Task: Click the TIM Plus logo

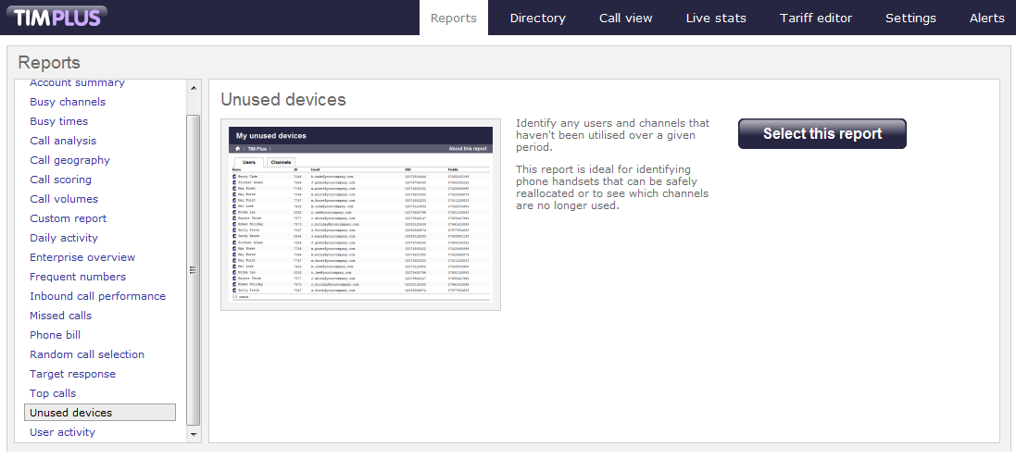Action: click(57, 17)
